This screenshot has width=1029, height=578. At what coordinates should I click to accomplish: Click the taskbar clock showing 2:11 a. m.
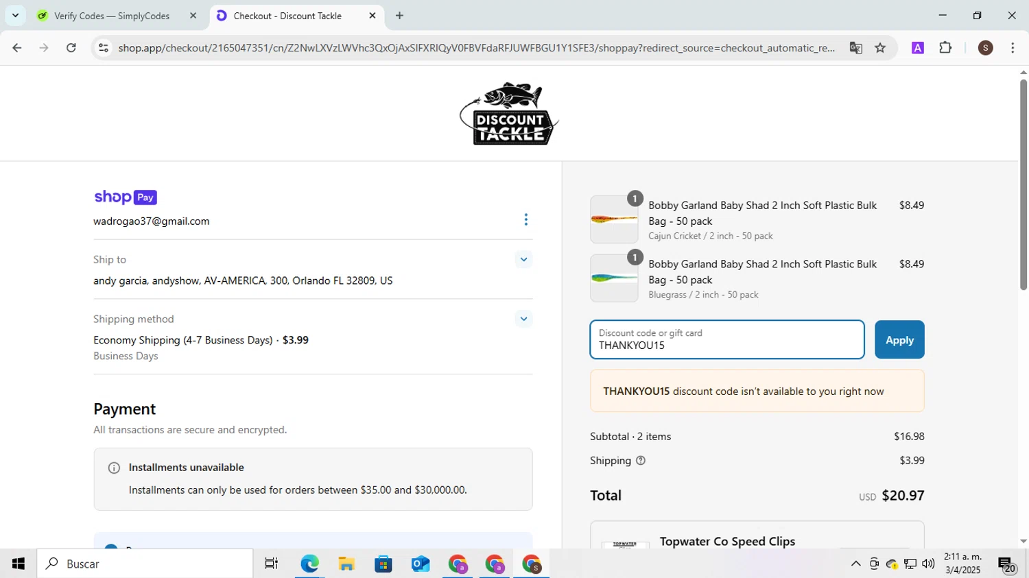click(x=962, y=564)
